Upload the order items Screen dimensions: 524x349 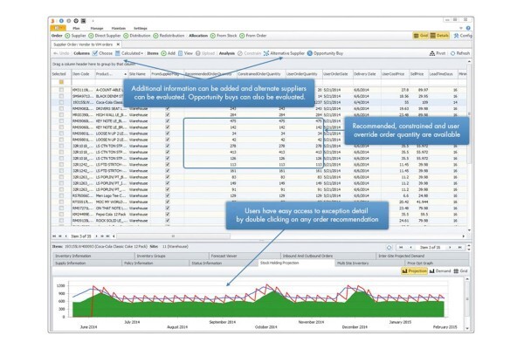[205, 53]
